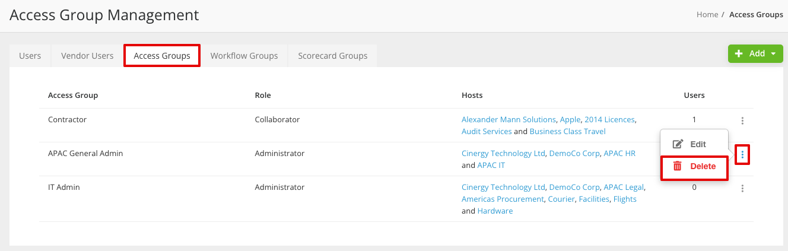
Task: Click the Role column header
Action: [x=263, y=95]
